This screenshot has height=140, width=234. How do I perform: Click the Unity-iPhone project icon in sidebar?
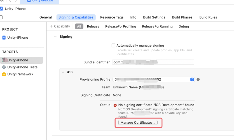(4, 38)
